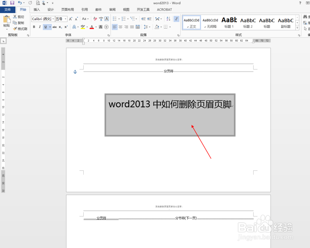Screen dimensions: 310x248
Task: Open the Paragraph dialog launcher
Action: tap(178, 35)
